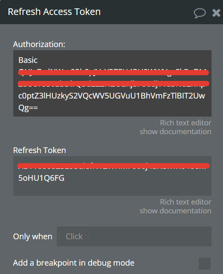Place cursor on the word 'Basic'
This screenshot has height=274, width=223.
pos(28,60)
